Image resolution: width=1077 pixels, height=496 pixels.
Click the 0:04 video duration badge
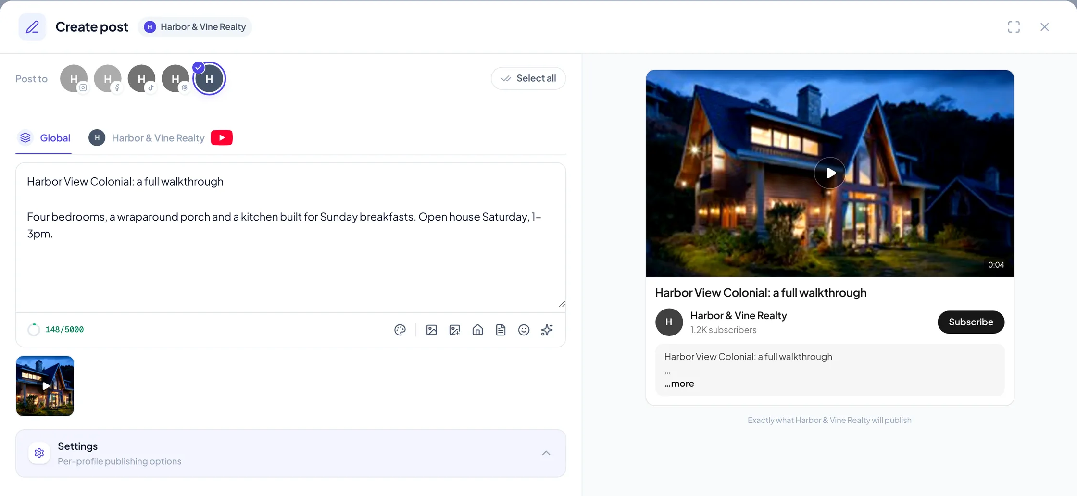(x=996, y=265)
